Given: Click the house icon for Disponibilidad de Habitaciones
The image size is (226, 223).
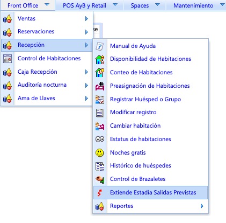Looking at the screenshot, I should coord(100,59).
